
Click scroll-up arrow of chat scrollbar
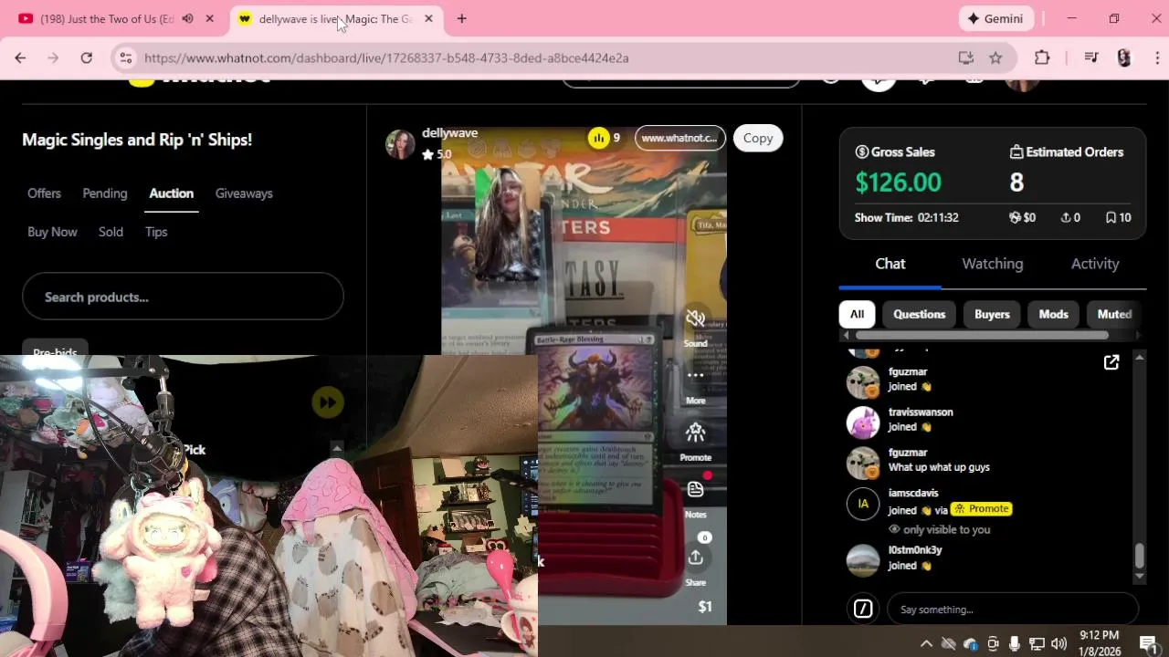(x=1139, y=357)
